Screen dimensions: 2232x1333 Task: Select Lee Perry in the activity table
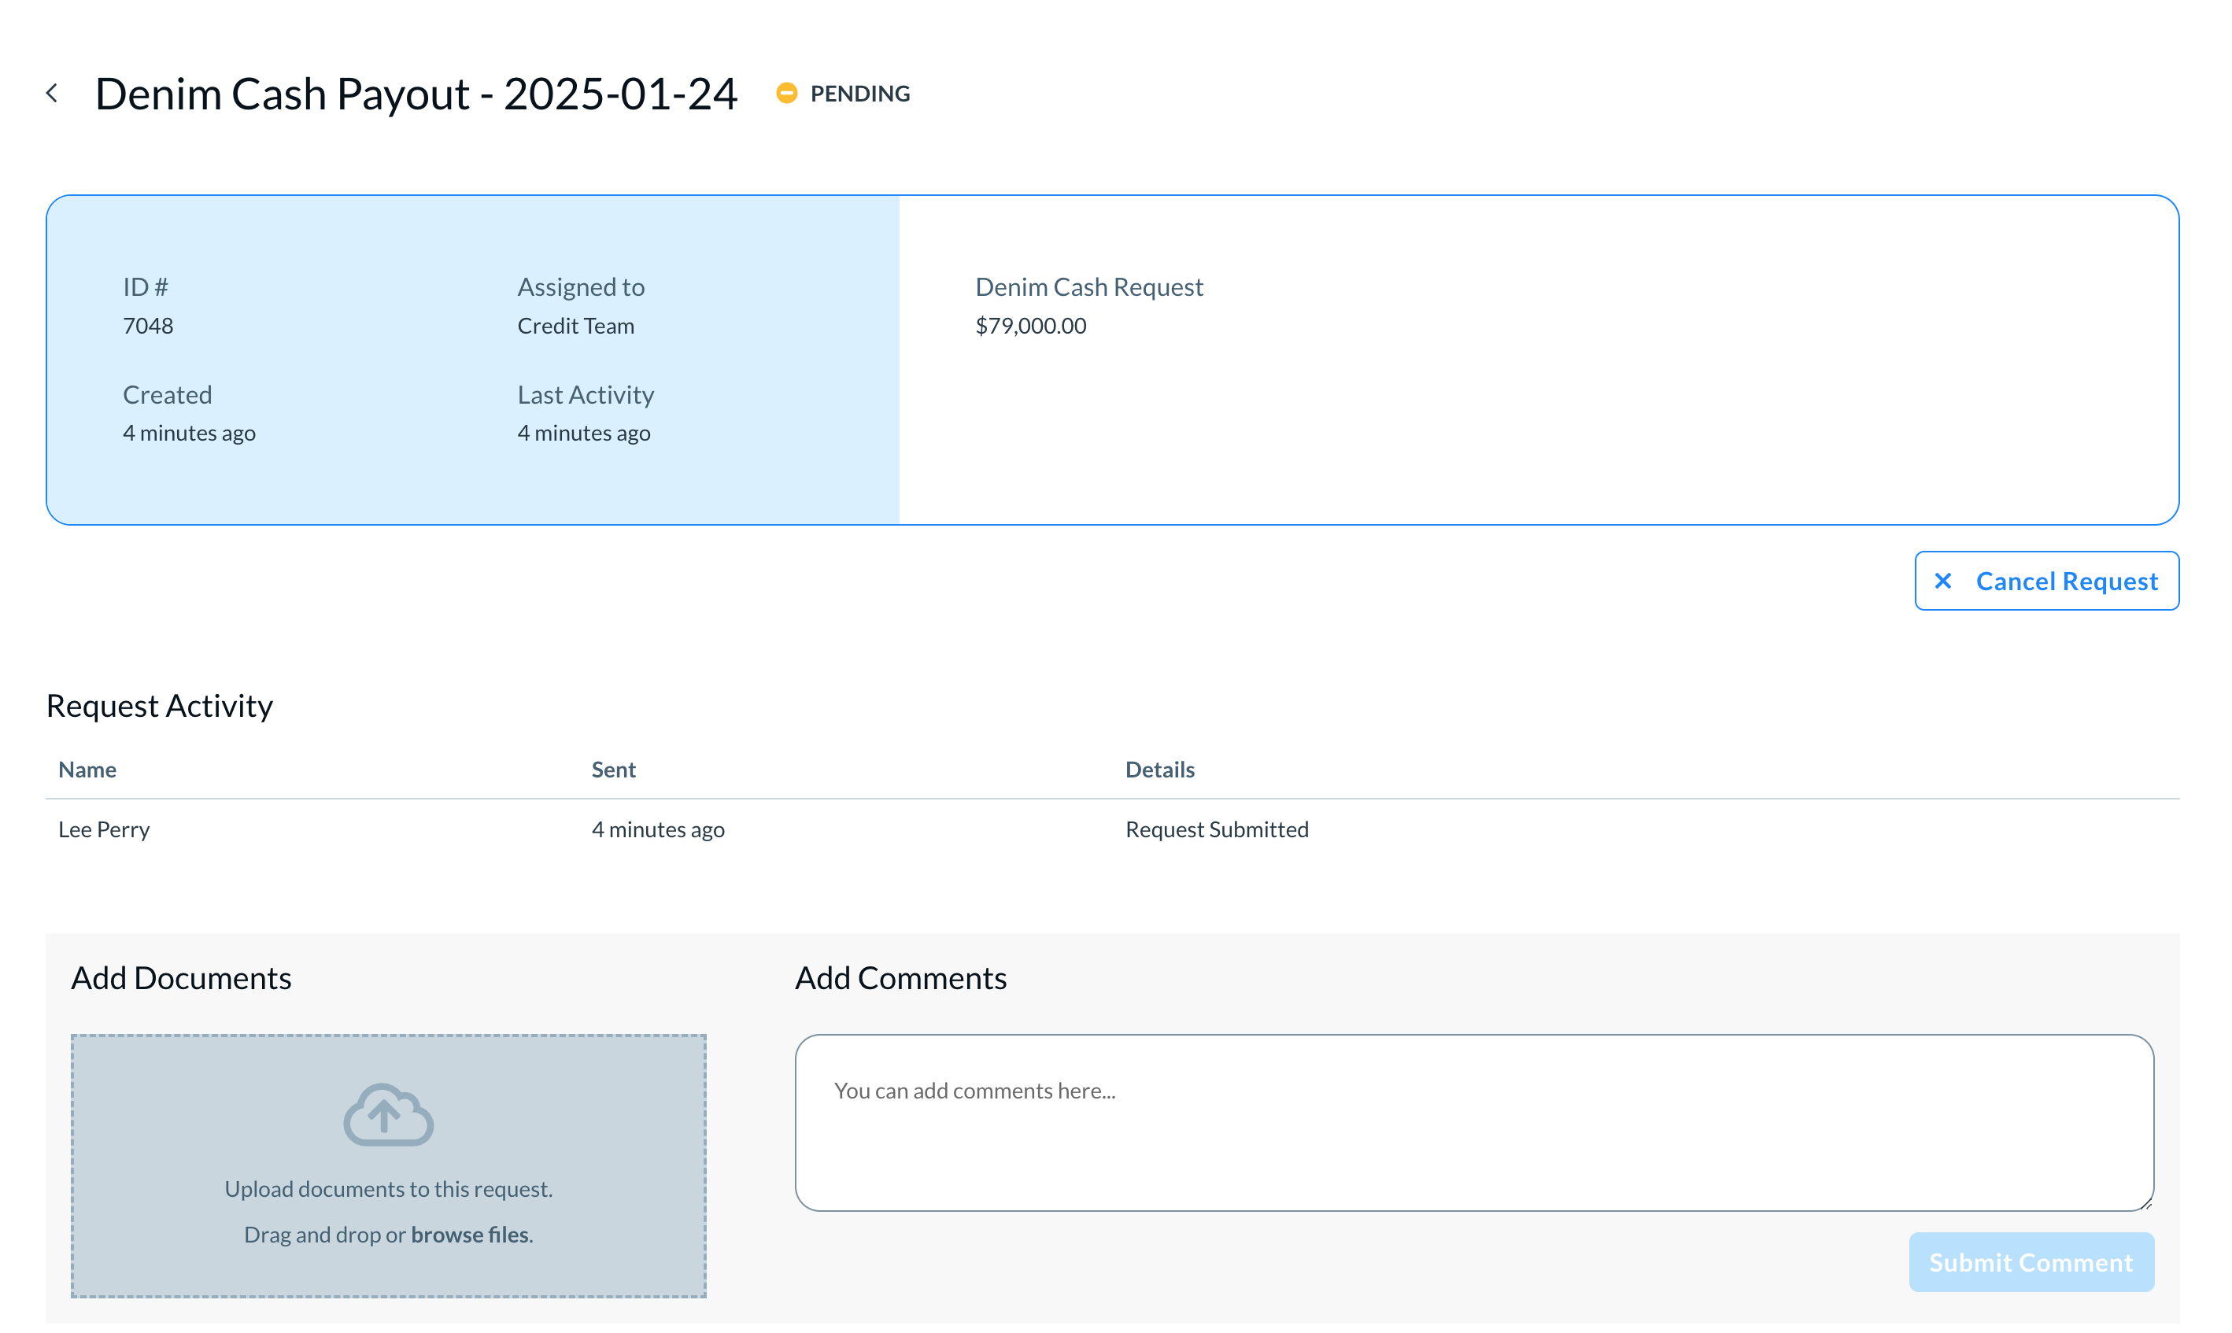104,830
